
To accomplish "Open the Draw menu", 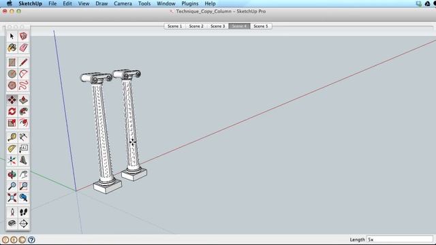I will point(102,3).
